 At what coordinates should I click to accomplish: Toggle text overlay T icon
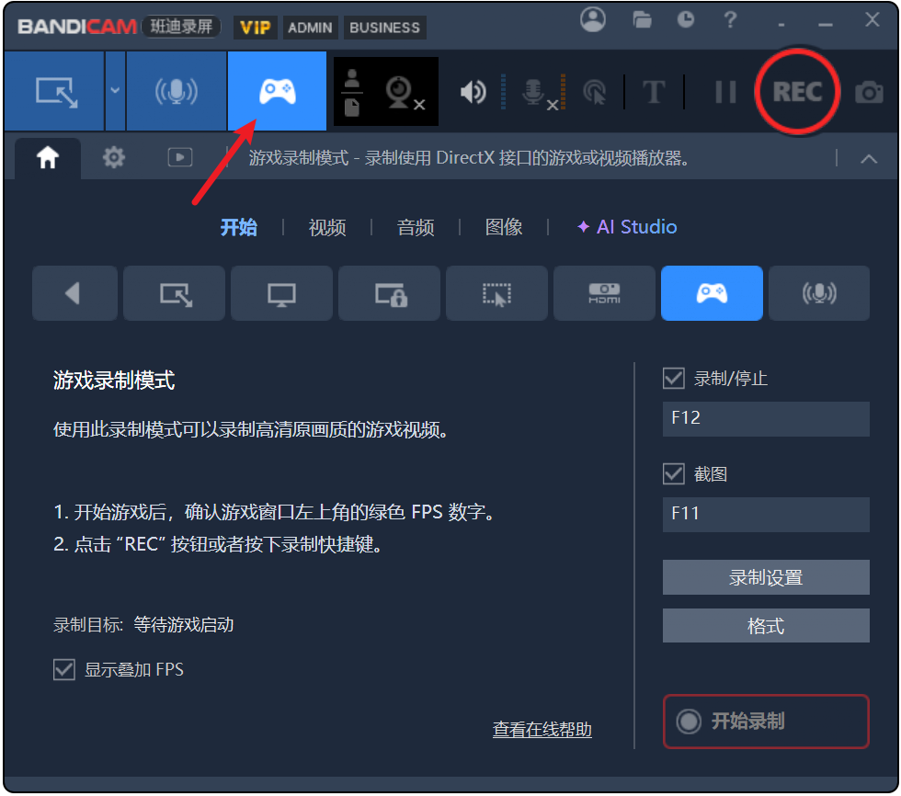point(654,92)
